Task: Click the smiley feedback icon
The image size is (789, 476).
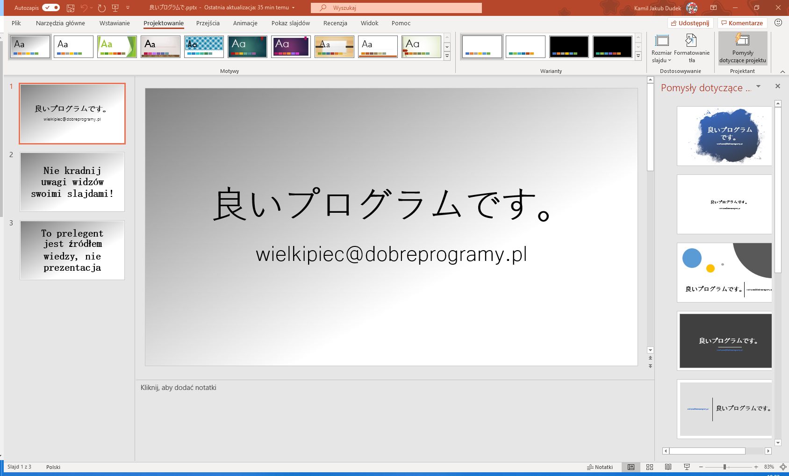Action: point(778,22)
